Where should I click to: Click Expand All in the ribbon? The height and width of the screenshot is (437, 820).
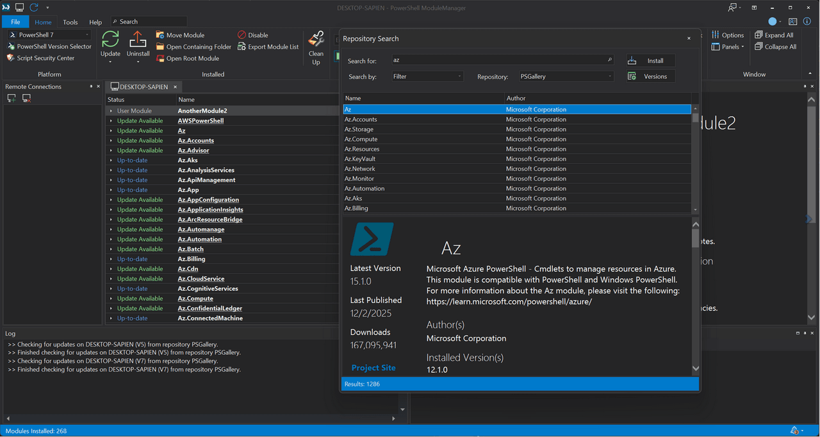(x=775, y=35)
